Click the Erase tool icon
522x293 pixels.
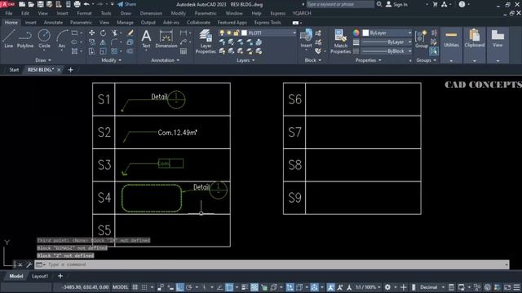[x=130, y=33]
